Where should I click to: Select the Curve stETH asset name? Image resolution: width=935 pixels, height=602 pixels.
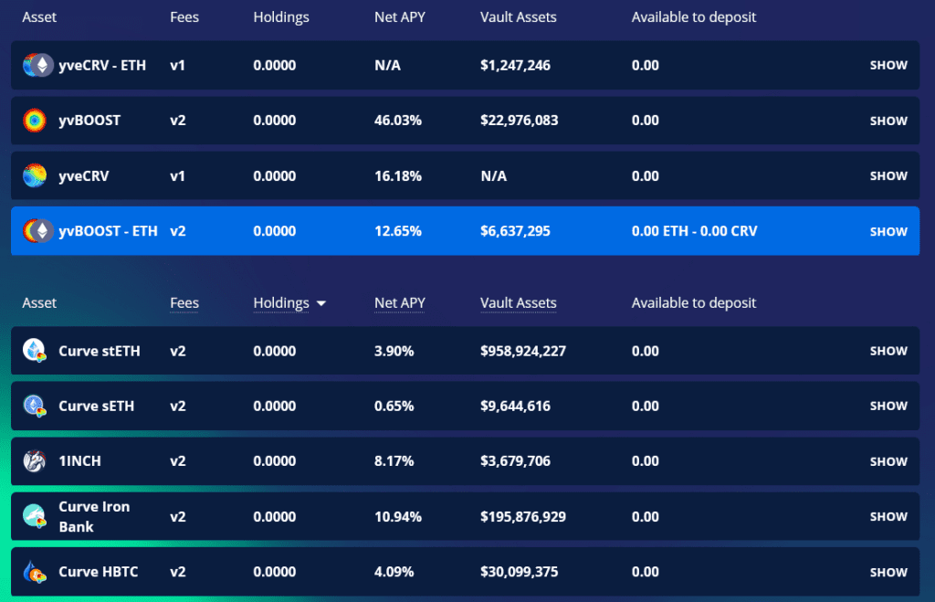(99, 351)
